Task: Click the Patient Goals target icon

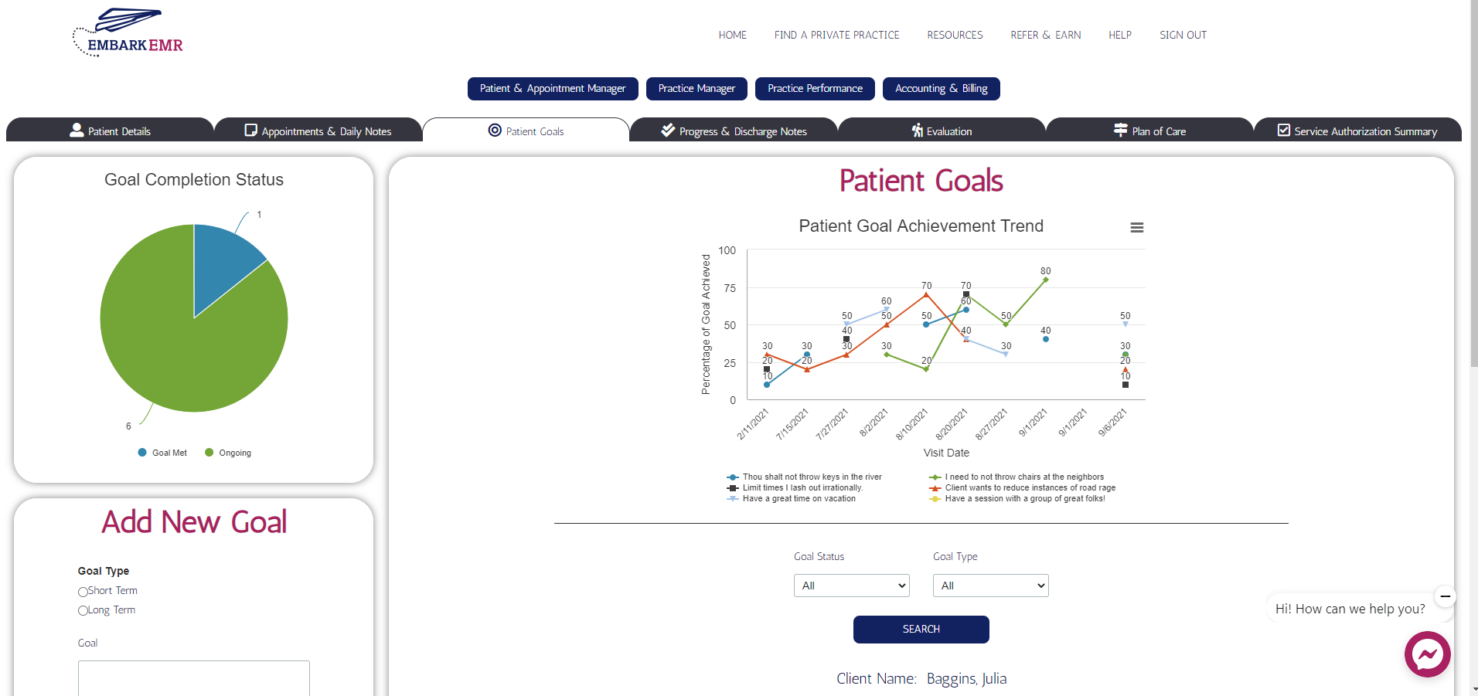Action: click(494, 131)
